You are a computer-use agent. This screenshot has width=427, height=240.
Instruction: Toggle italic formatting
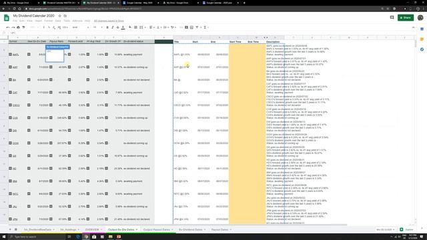coord(113,27)
